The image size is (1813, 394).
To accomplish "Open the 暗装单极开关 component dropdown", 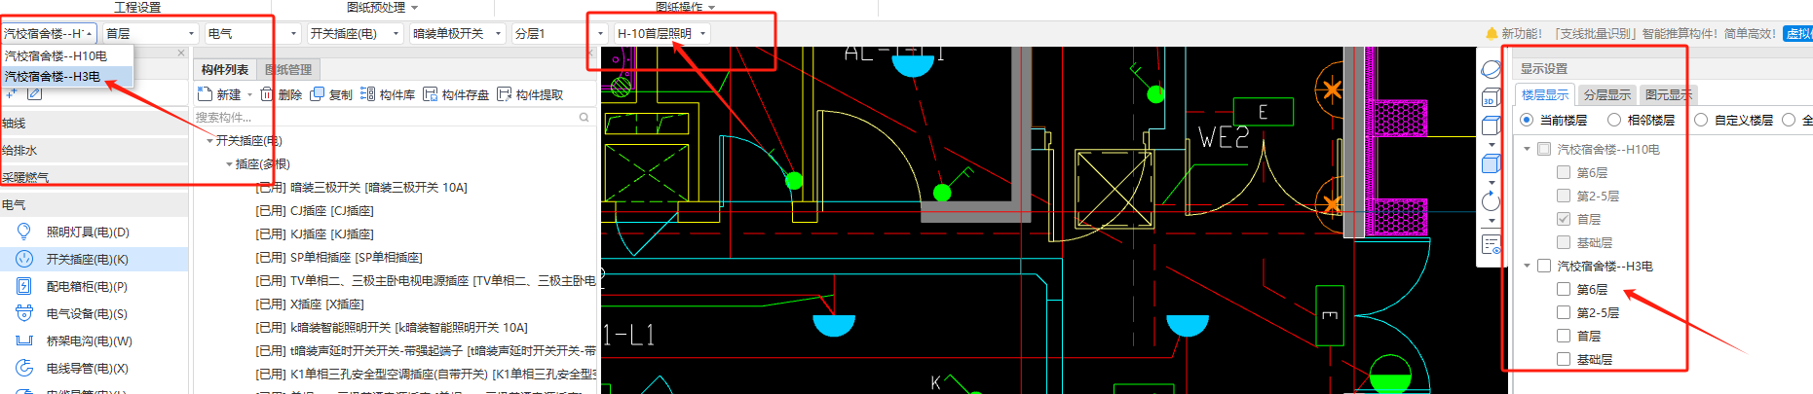I will click(457, 33).
